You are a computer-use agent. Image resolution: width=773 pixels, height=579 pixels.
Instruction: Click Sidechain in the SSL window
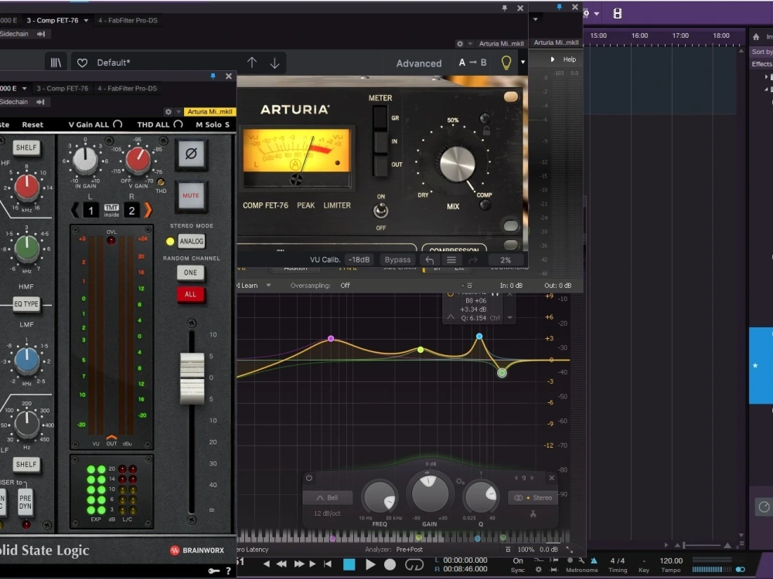[x=13, y=102]
